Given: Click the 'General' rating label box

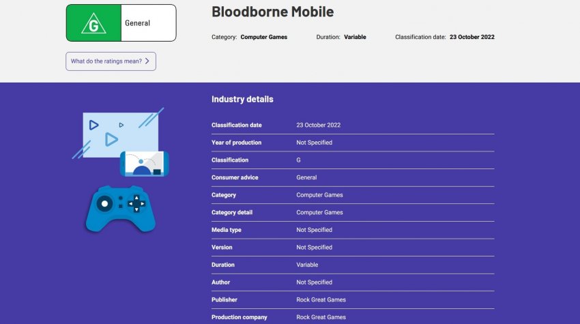Looking at the screenshot, I should click(x=148, y=23).
